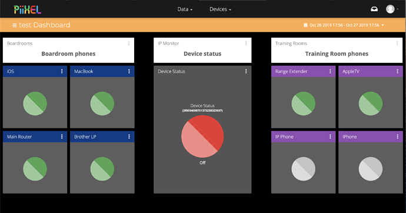Open the iPhone widget kebab menu
The width and height of the screenshot is (406, 213).
(397, 137)
